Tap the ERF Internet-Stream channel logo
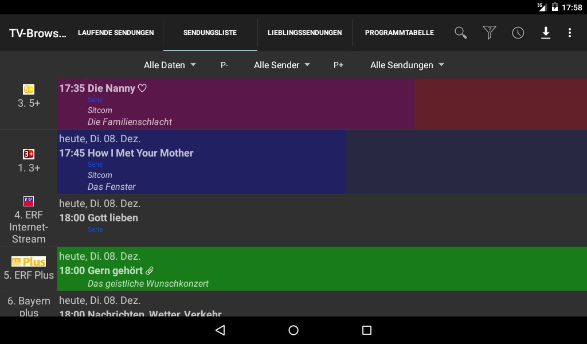The width and height of the screenshot is (587, 344). [x=29, y=201]
